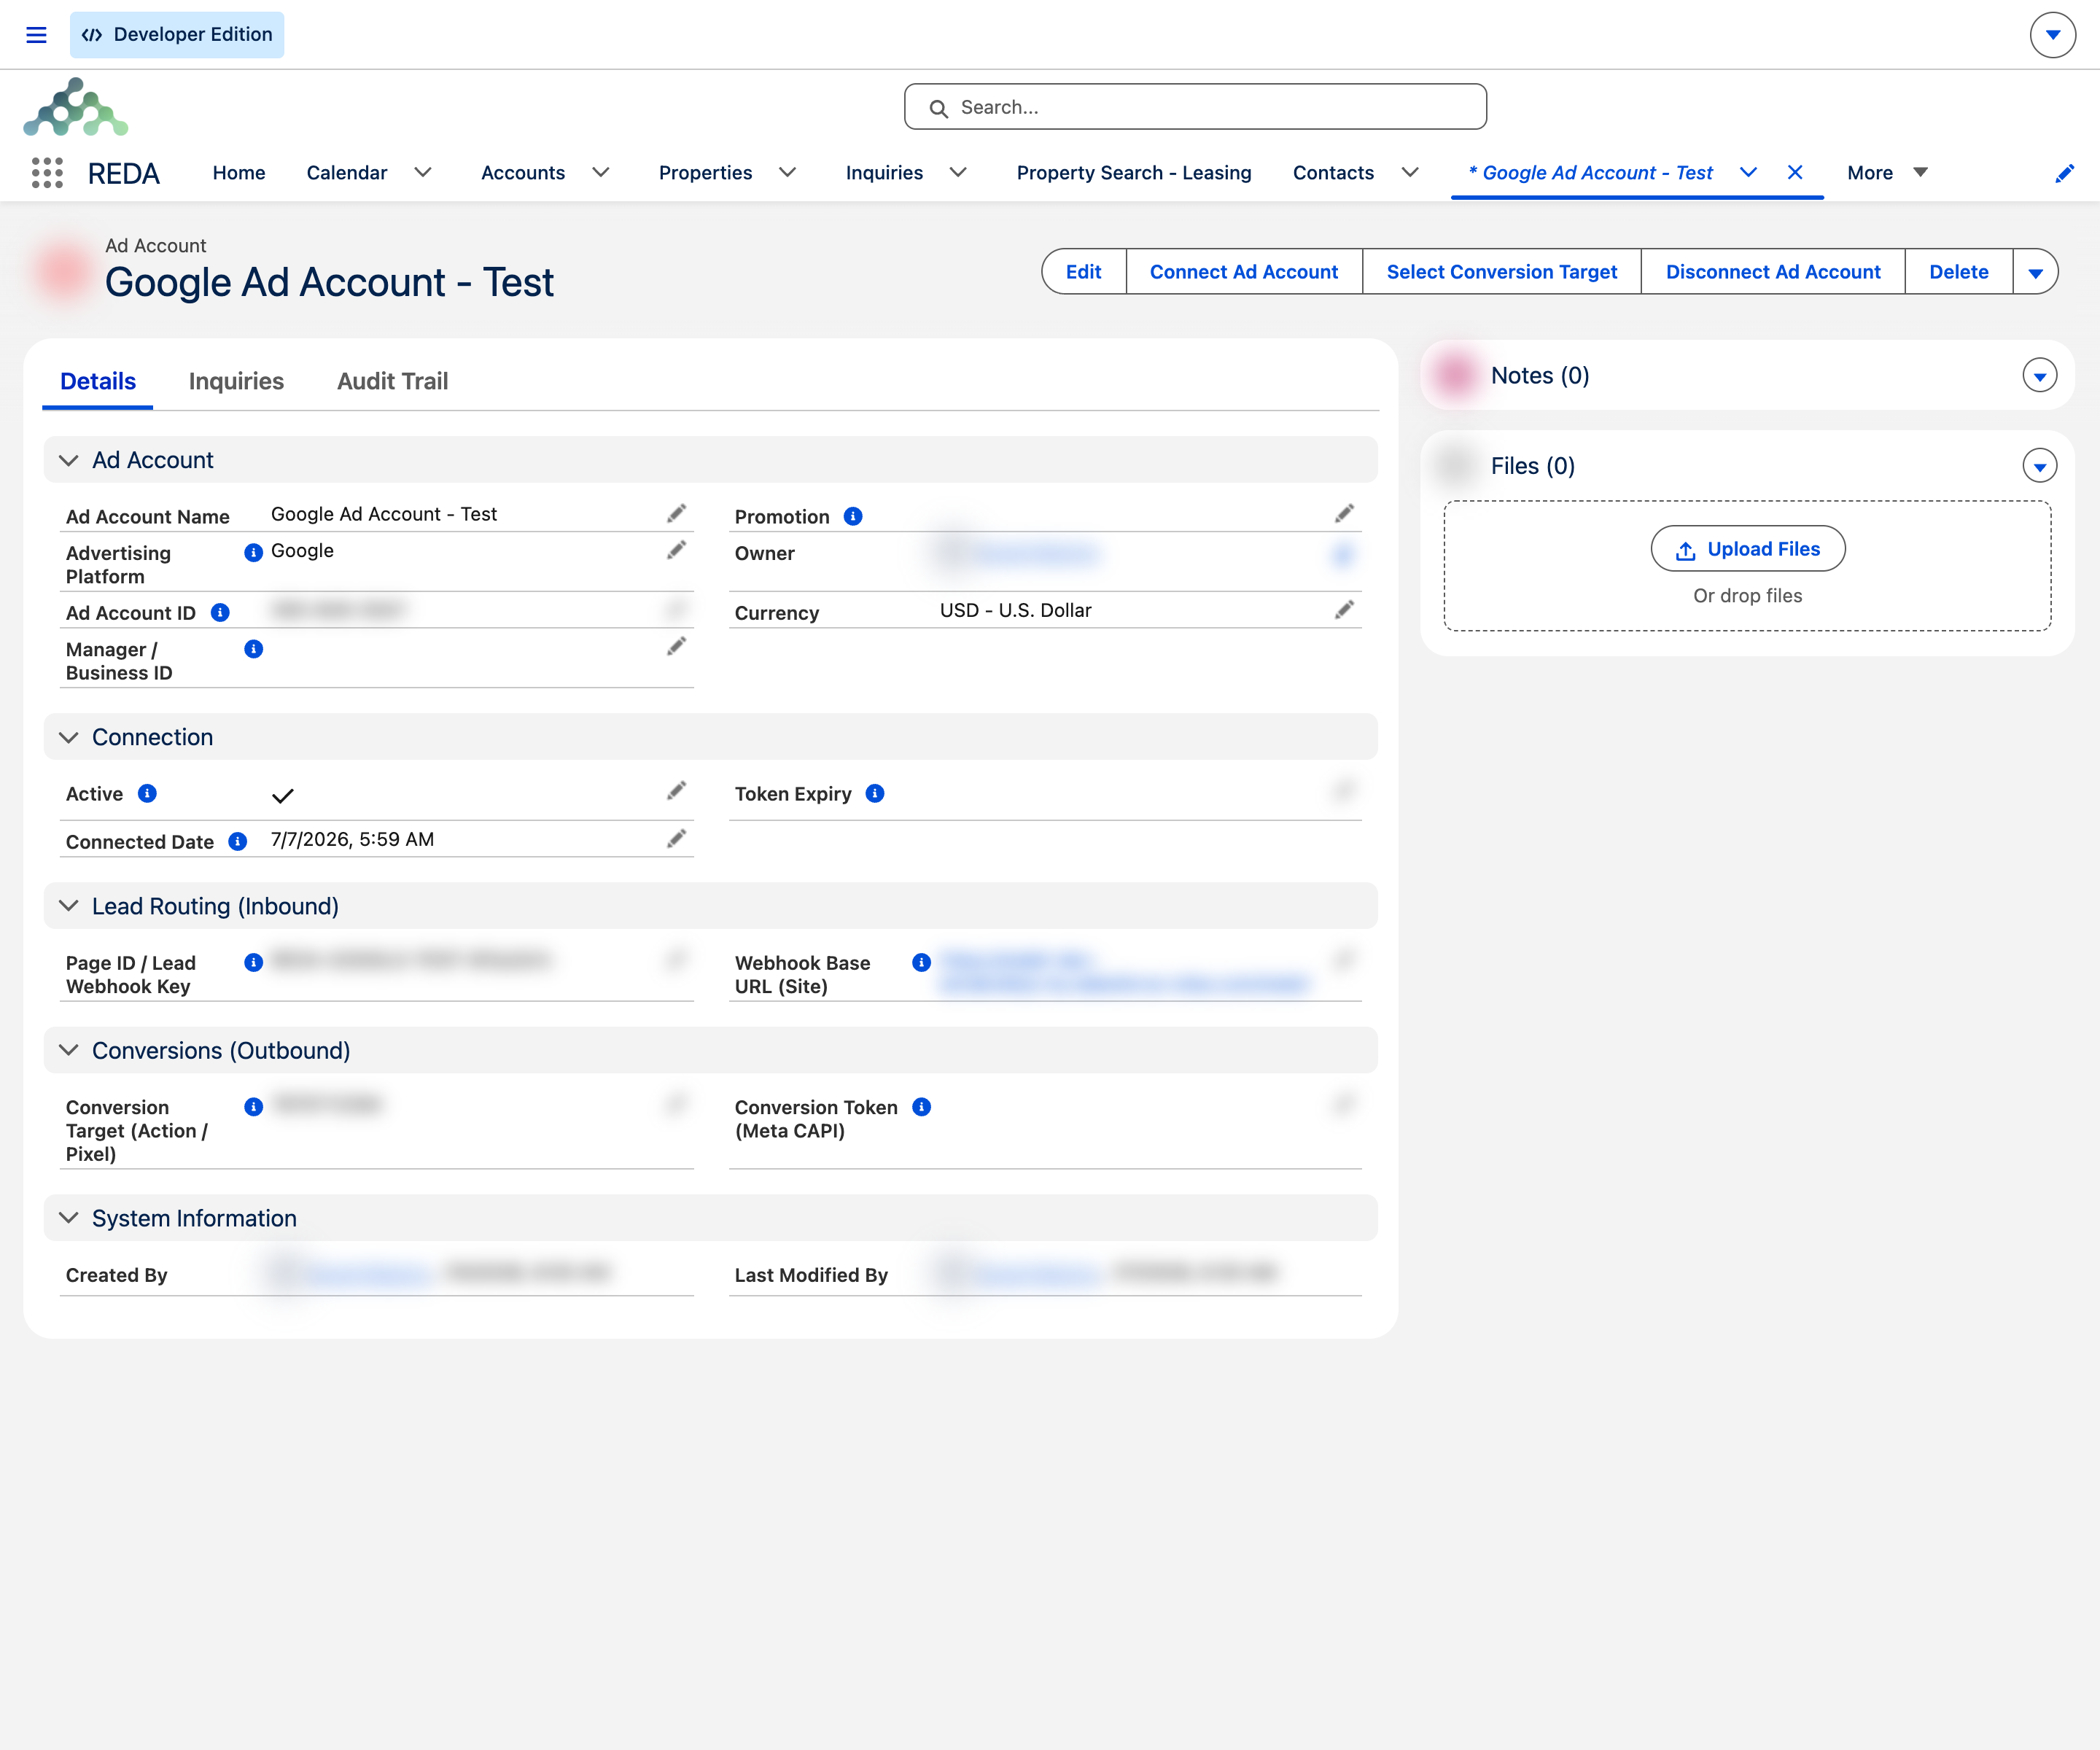Open more actions dropdown beside Delete

2035,272
